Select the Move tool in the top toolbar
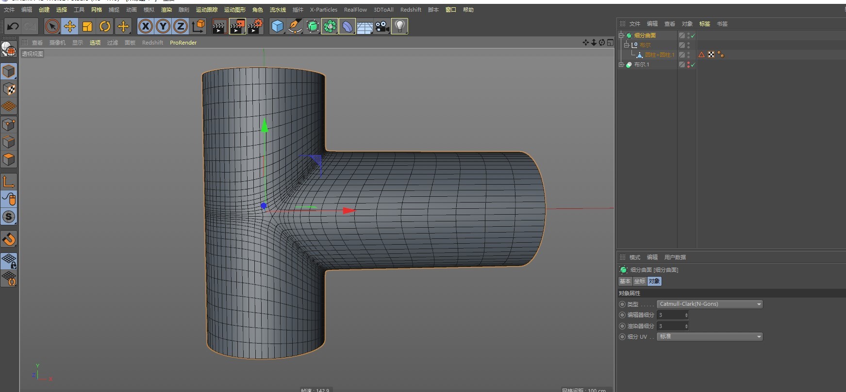The height and width of the screenshot is (392, 846). click(x=70, y=26)
